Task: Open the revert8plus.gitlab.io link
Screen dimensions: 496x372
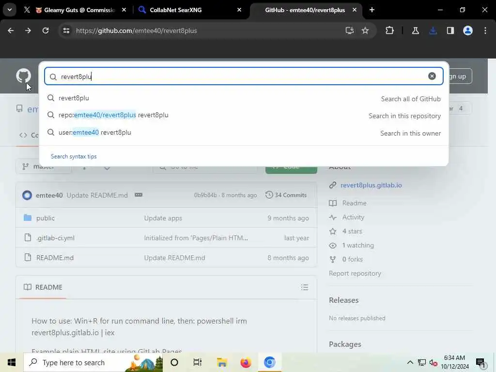Action: click(x=371, y=185)
